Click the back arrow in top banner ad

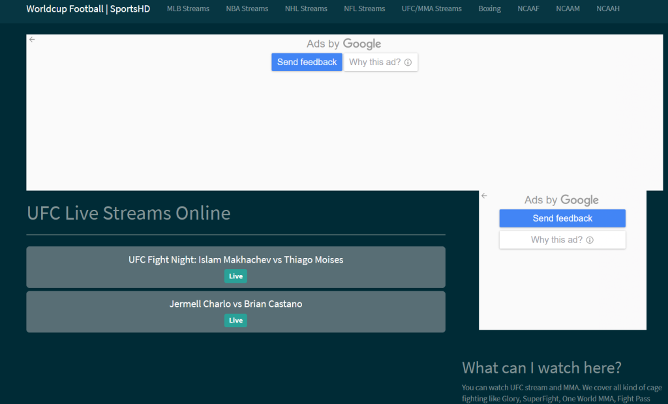click(x=32, y=40)
